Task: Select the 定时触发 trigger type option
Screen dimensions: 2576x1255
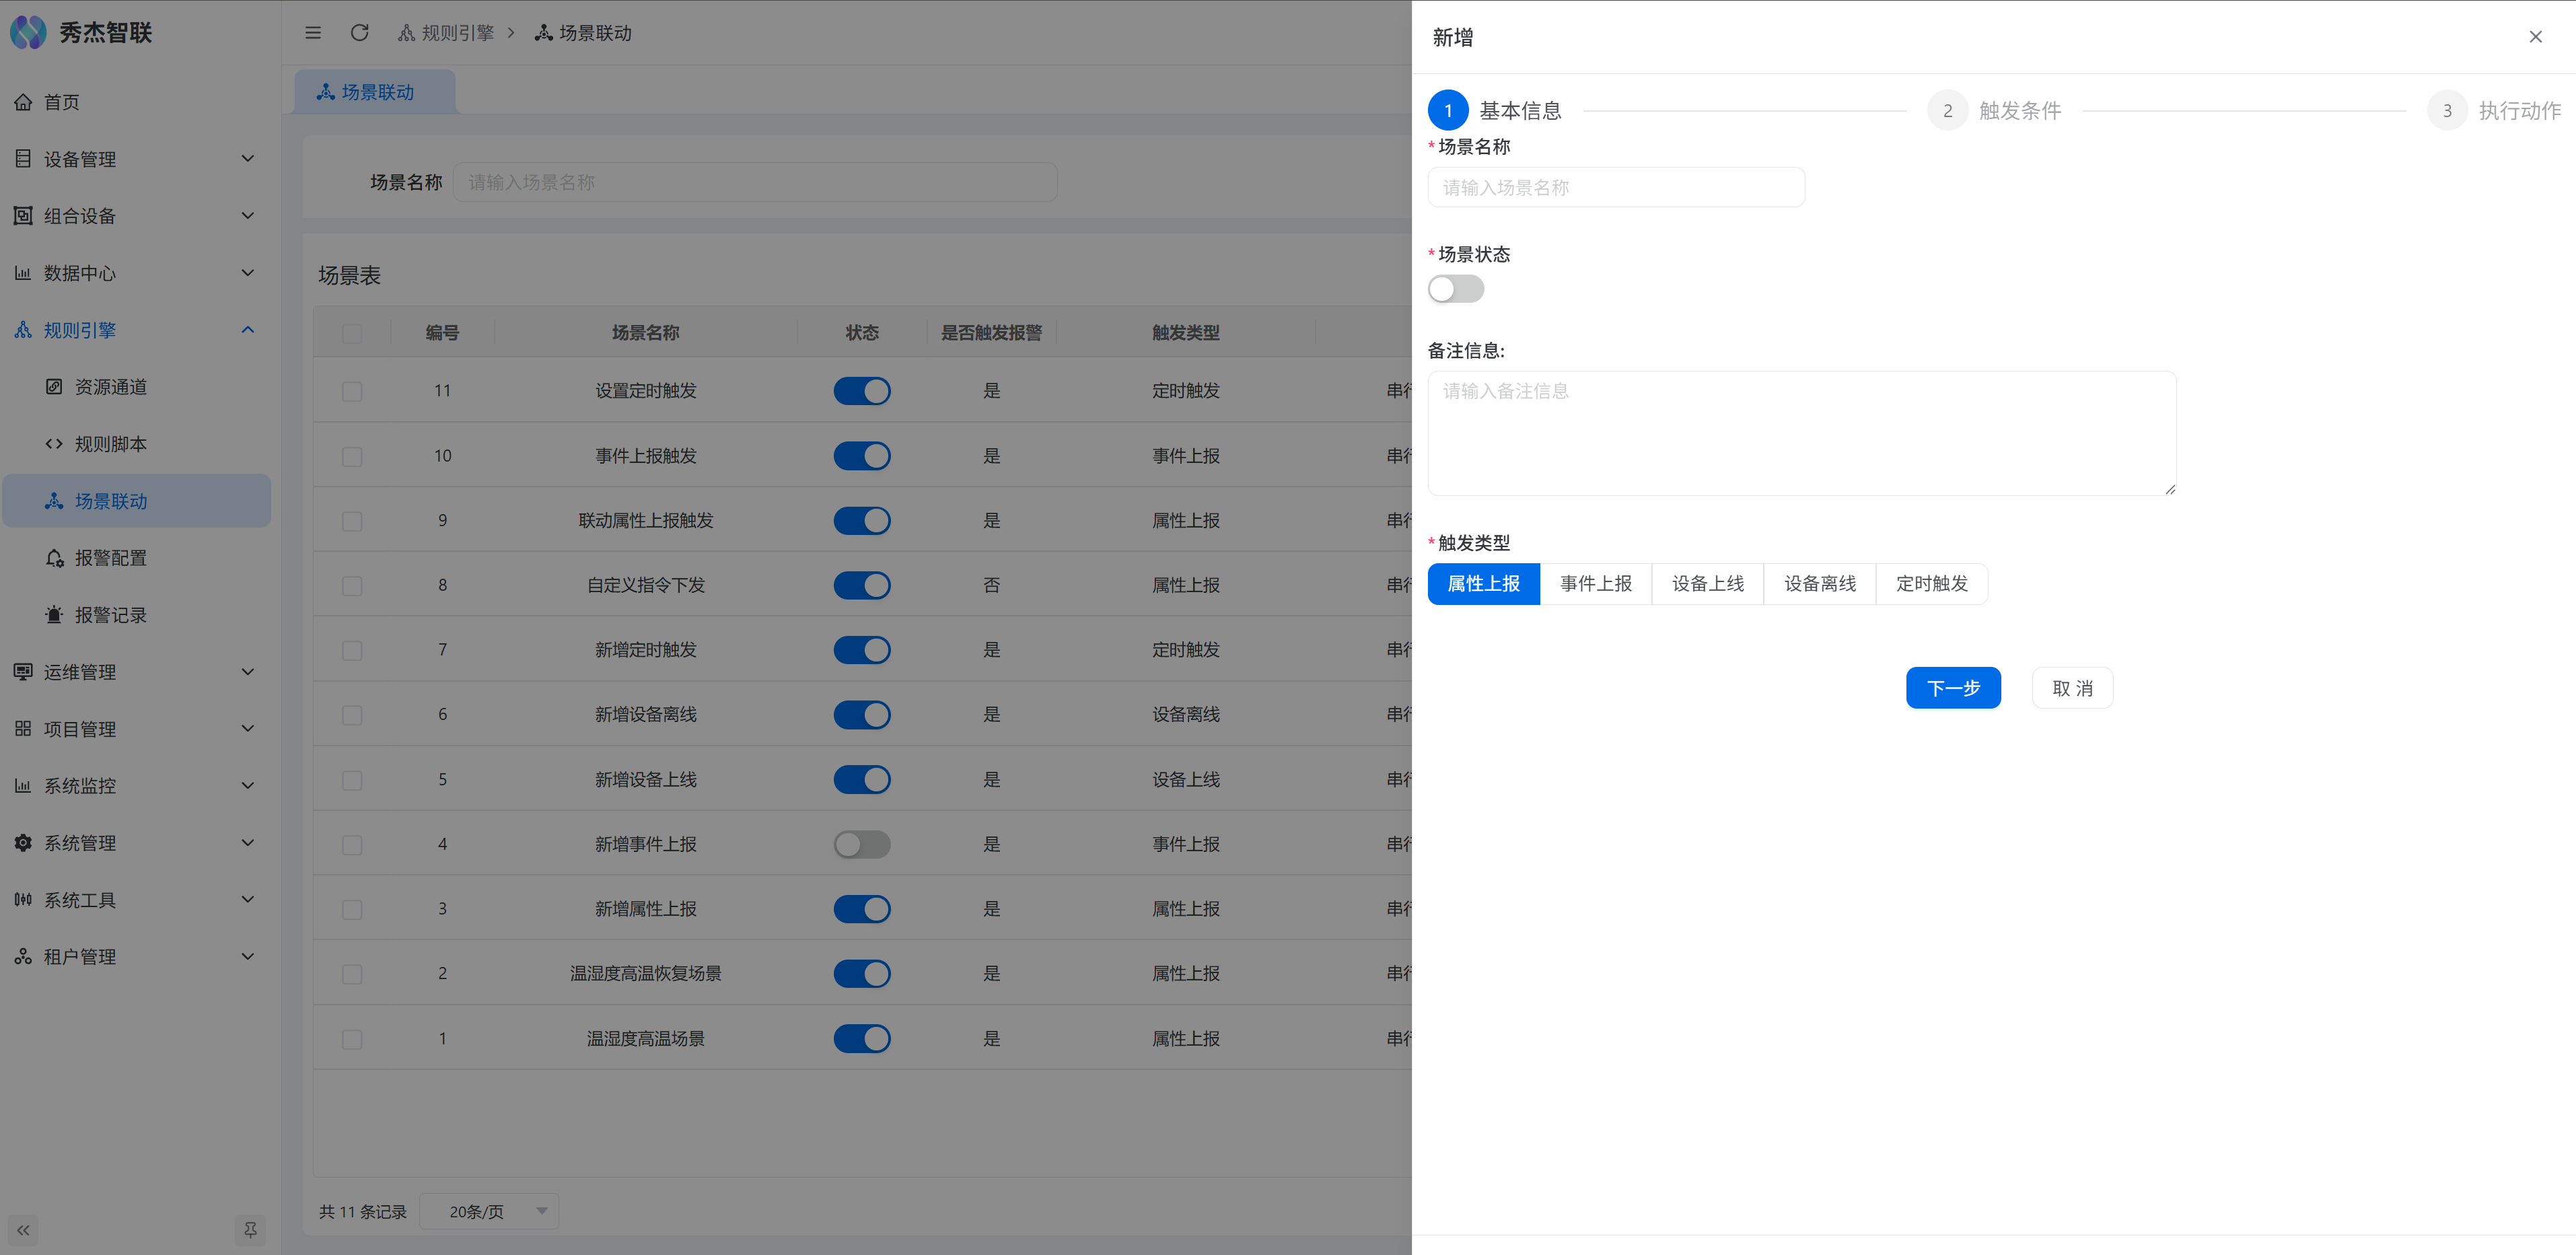Action: pos(1931,584)
